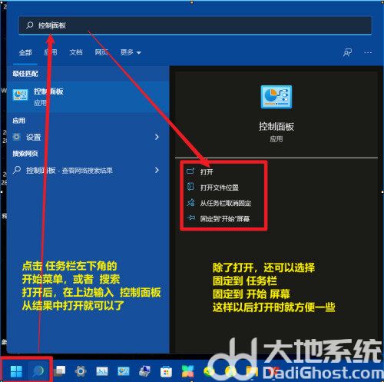Screen dimensions: 384x382
Task: Choose 从任务栏取消固定
Action: coord(226,203)
